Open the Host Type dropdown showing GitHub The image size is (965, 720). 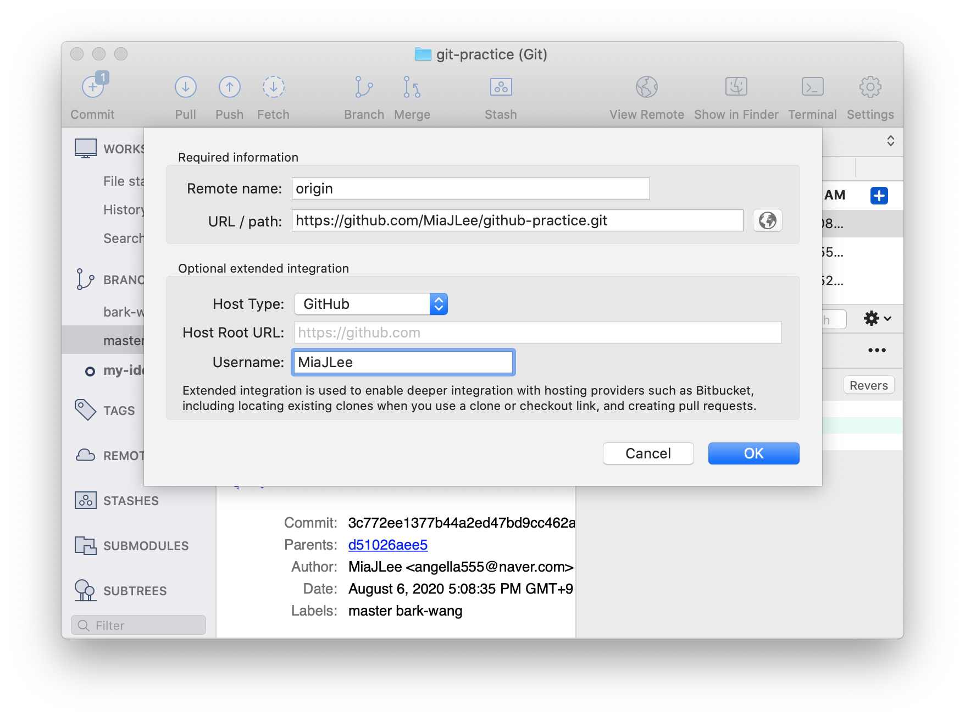pyautogui.click(x=371, y=304)
